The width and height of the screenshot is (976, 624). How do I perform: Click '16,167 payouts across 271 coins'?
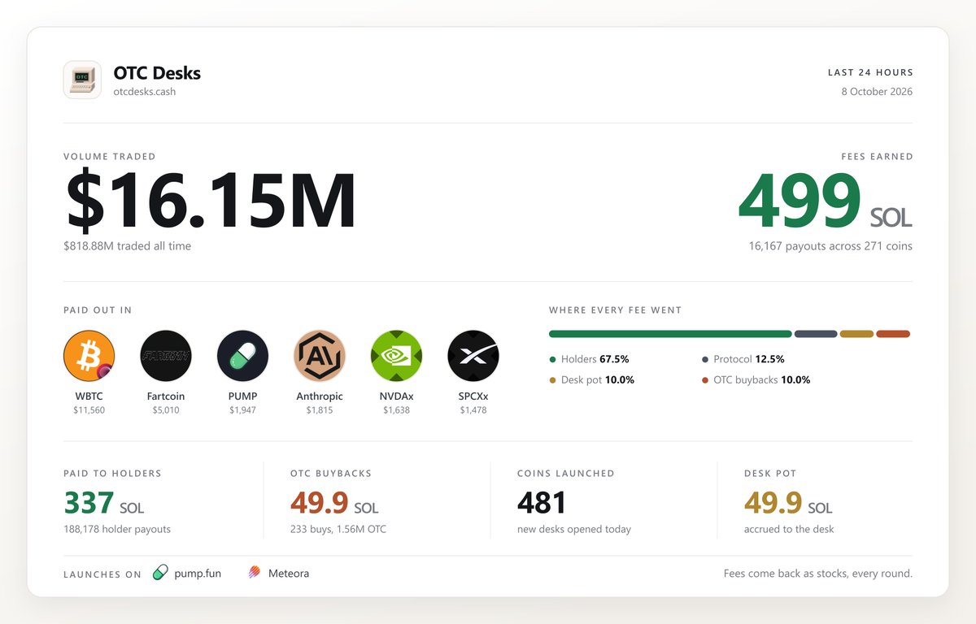(830, 245)
